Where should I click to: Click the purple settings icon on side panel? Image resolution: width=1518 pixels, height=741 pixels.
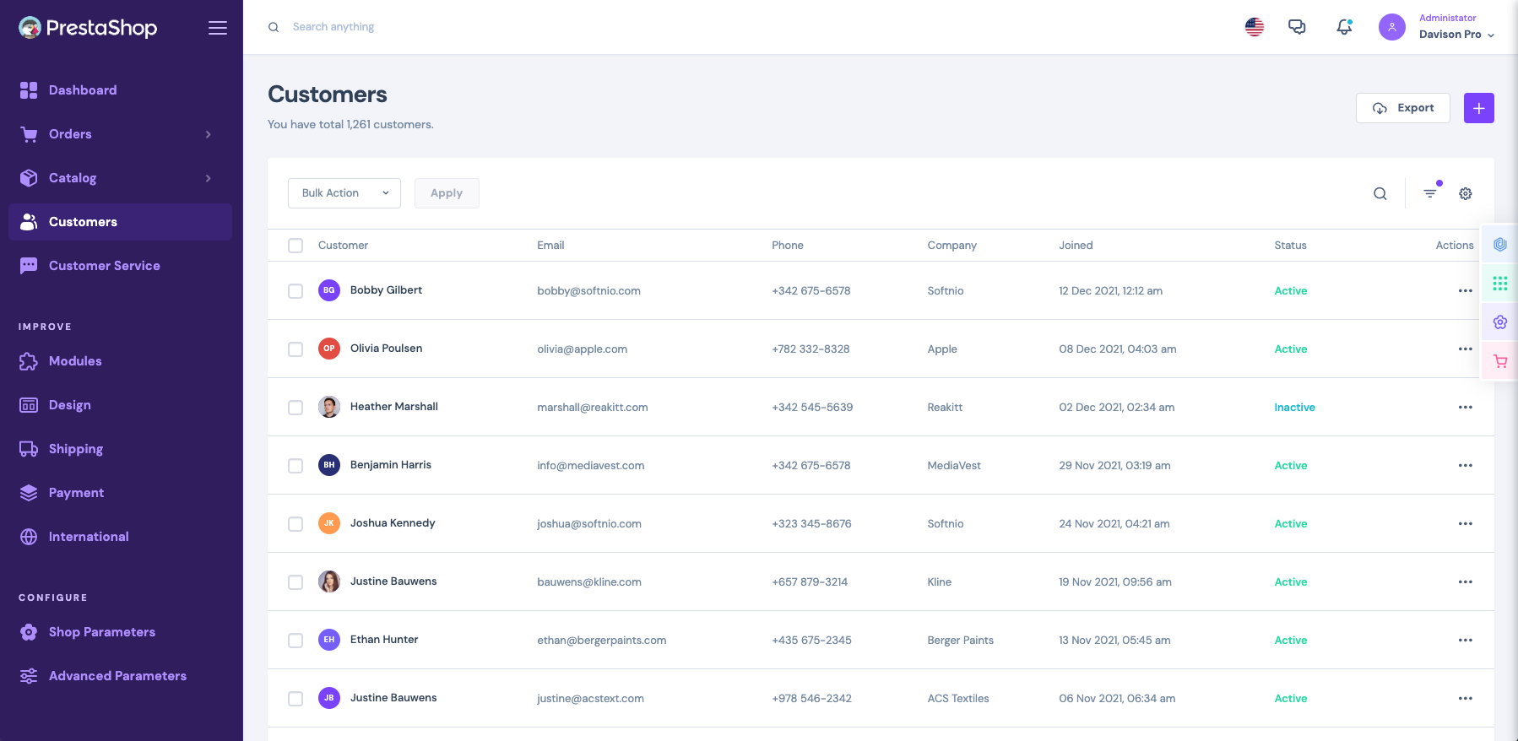tap(1500, 322)
